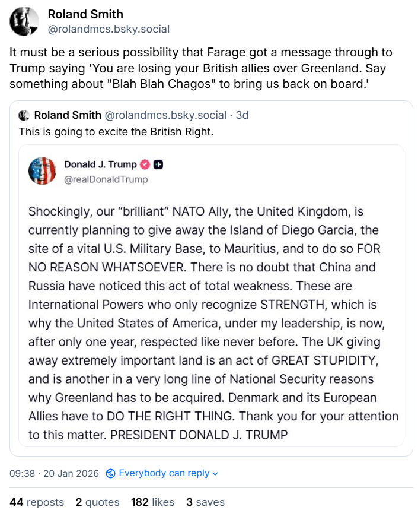Expand the 'Everybody can reply' chevron
The width and height of the screenshot is (418, 513).
(x=215, y=474)
